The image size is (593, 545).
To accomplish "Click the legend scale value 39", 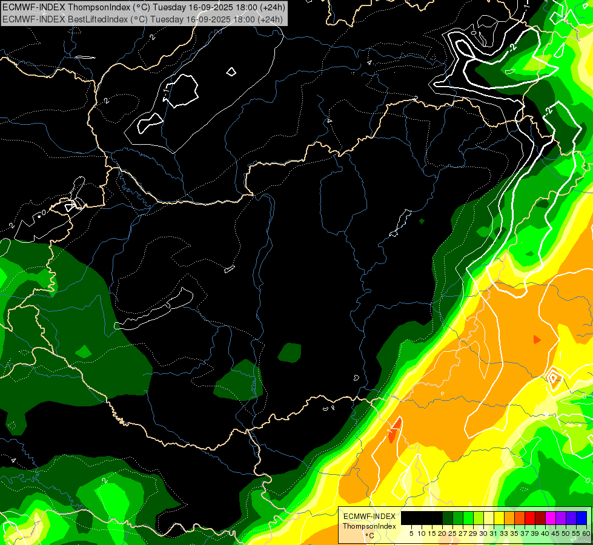I will (535, 533).
